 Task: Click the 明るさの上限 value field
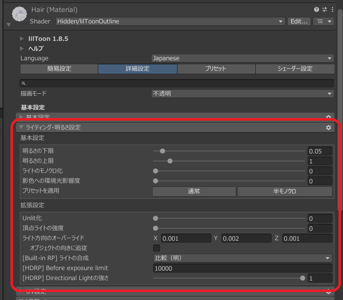pos(320,161)
